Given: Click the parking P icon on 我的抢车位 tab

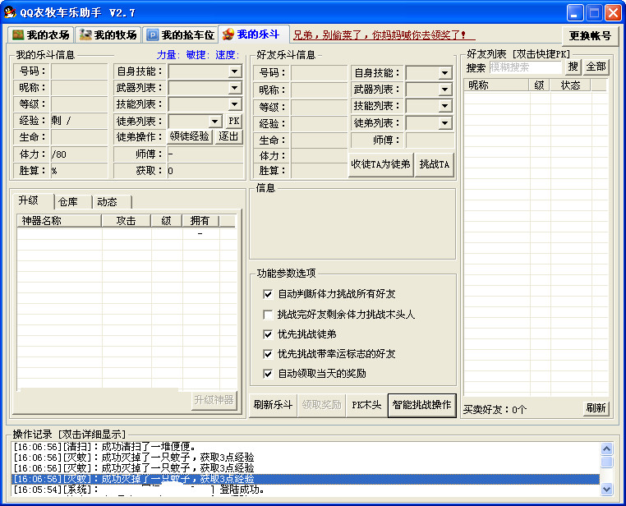Looking at the screenshot, I should tap(152, 35).
